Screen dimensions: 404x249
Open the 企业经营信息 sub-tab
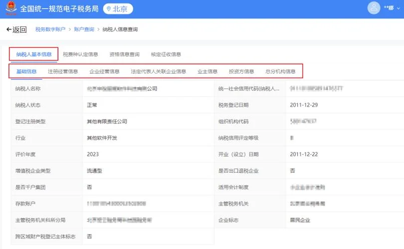click(104, 72)
